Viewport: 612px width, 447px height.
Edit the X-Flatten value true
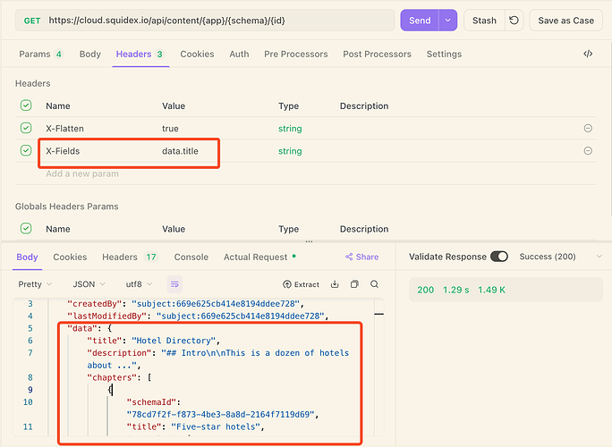pyautogui.click(x=170, y=129)
